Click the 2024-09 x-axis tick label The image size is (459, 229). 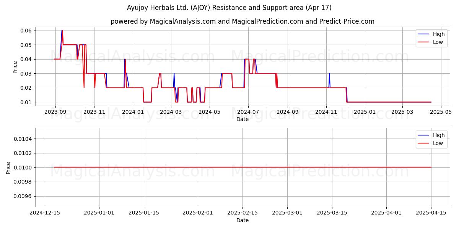[x=287, y=112]
